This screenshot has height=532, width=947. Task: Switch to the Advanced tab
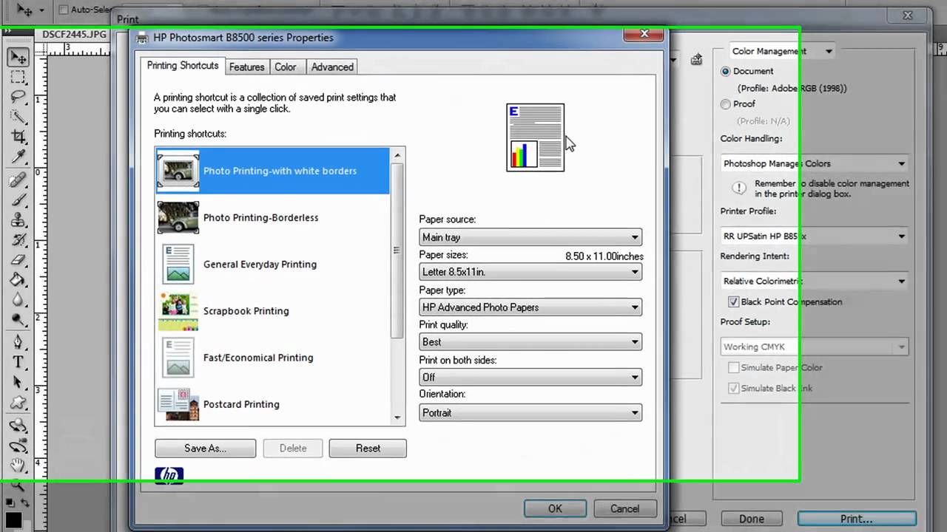(x=332, y=66)
